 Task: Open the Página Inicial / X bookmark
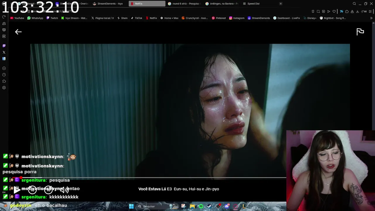pyautogui.click(x=103, y=18)
